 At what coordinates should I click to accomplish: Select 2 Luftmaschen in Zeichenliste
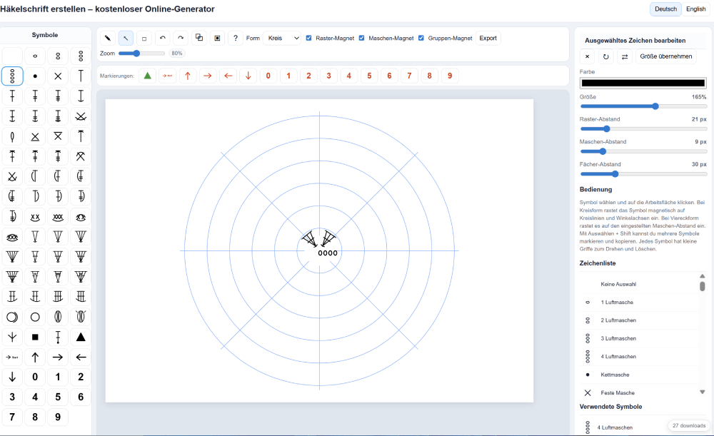638,320
